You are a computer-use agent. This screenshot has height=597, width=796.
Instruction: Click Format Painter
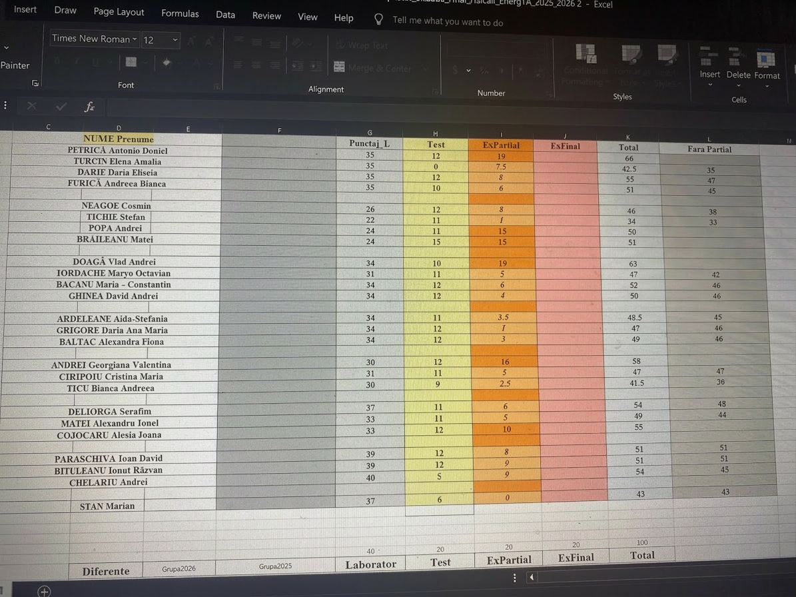[15, 65]
